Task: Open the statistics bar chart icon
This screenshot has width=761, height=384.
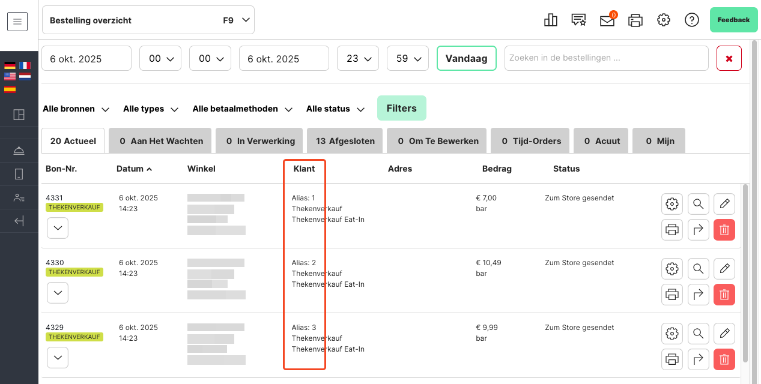Action: coord(550,20)
